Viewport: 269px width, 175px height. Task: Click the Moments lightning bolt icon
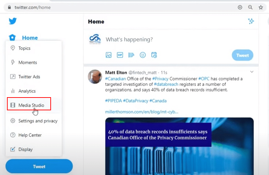13,62
